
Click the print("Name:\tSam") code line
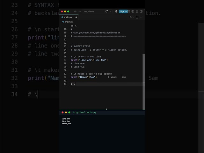click(x=84, y=77)
